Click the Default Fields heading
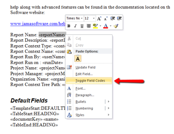The width and height of the screenshot is (174, 134). pyautogui.click(x=29, y=100)
